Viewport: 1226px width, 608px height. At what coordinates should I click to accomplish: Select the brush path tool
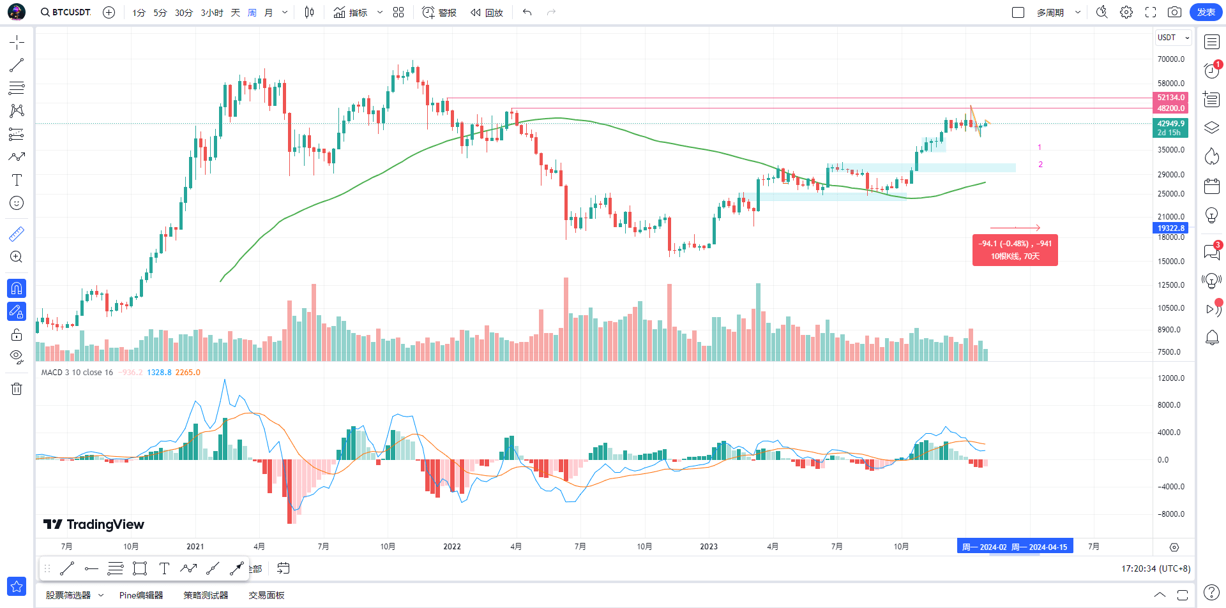(17, 157)
